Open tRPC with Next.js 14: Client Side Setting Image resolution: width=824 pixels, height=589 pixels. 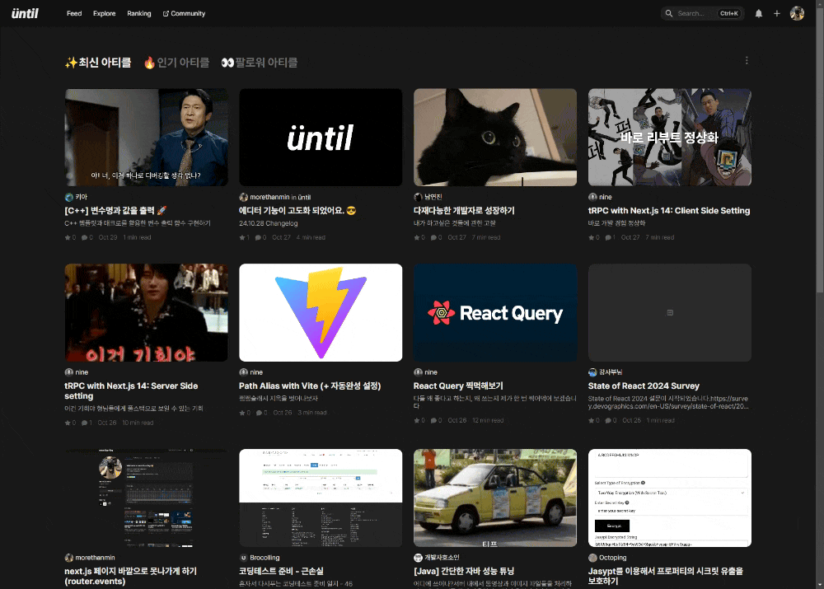[x=669, y=210]
